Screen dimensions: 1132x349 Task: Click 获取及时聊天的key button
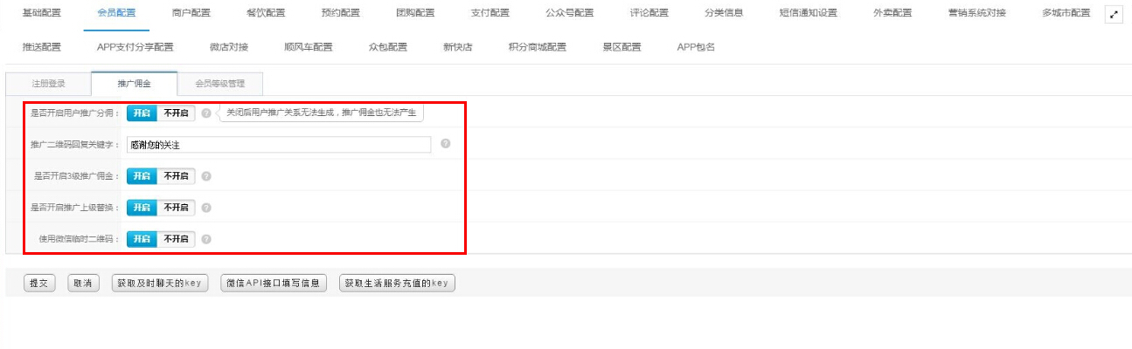point(160,284)
